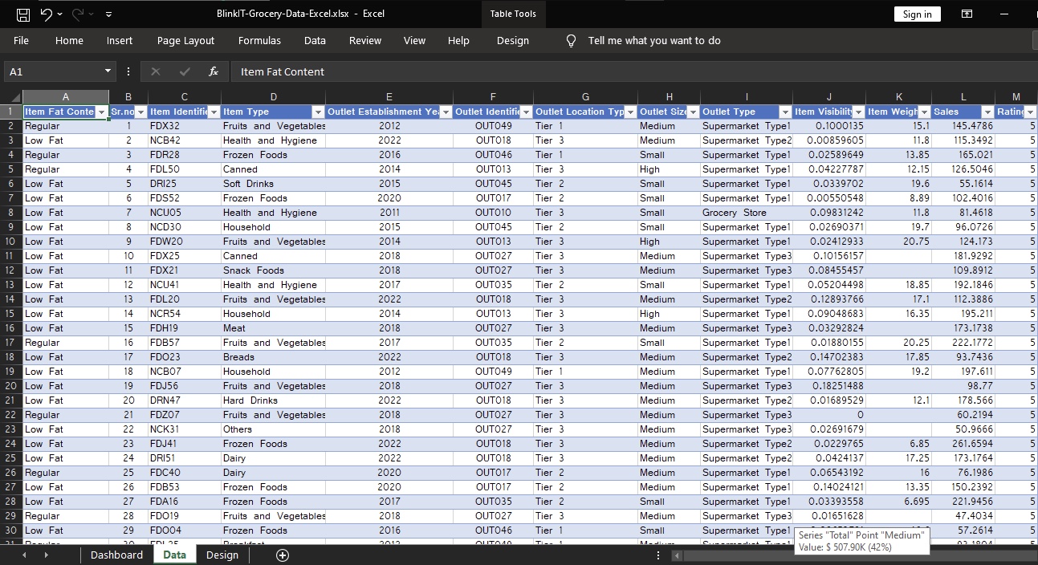The width and height of the screenshot is (1038, 565).
Task: Open filter dropdown for Outlet Type column
Action: tap(784, 112)
